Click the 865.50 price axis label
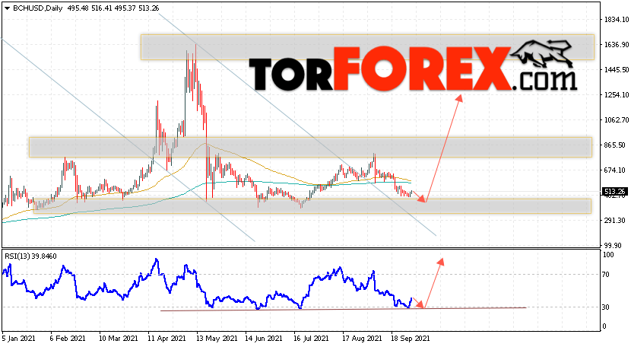Image resolution: width=631 pixels, height=347 pixels. pos(614,145)
